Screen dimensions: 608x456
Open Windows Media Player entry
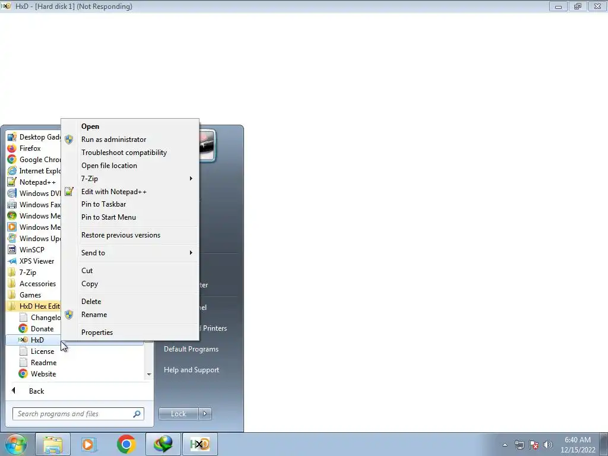coord(33,227)
